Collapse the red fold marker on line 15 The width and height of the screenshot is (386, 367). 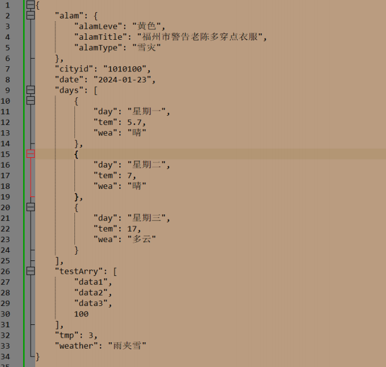31,154
